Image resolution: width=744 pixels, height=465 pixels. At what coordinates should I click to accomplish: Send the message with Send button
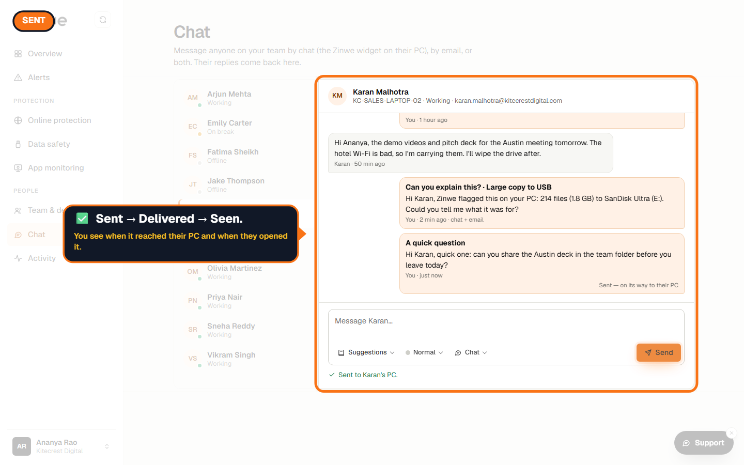coord(659,352)
